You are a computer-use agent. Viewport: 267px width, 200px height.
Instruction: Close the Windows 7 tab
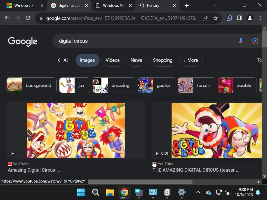coord(42,6)
